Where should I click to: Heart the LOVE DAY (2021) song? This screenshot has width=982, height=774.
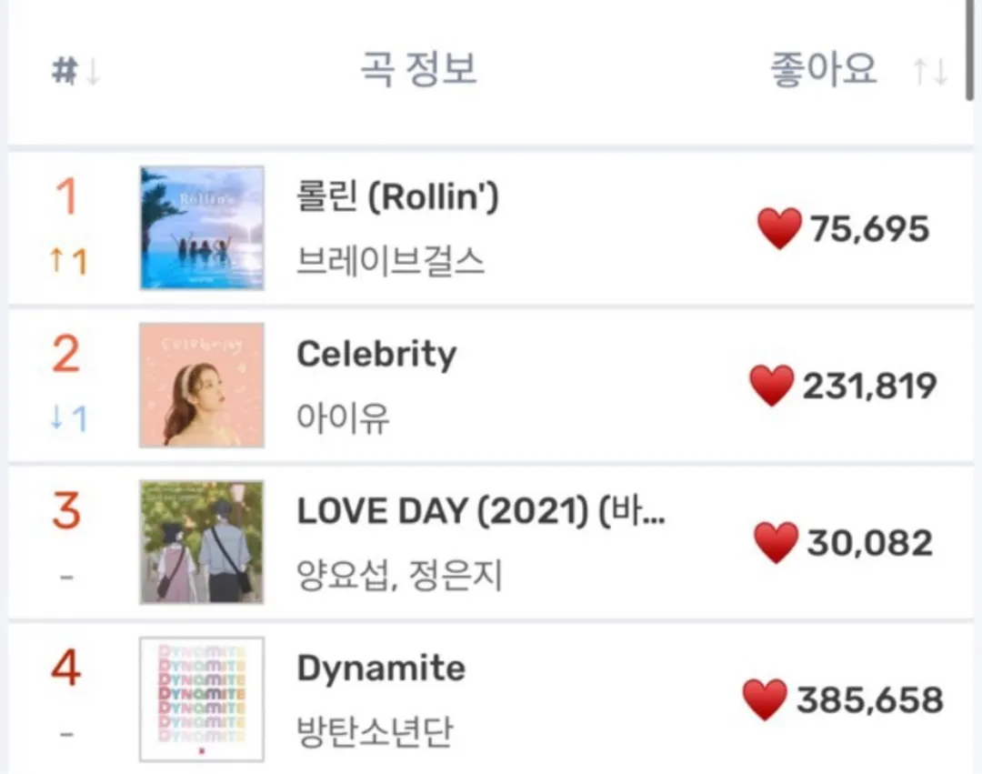click(777, 543)
